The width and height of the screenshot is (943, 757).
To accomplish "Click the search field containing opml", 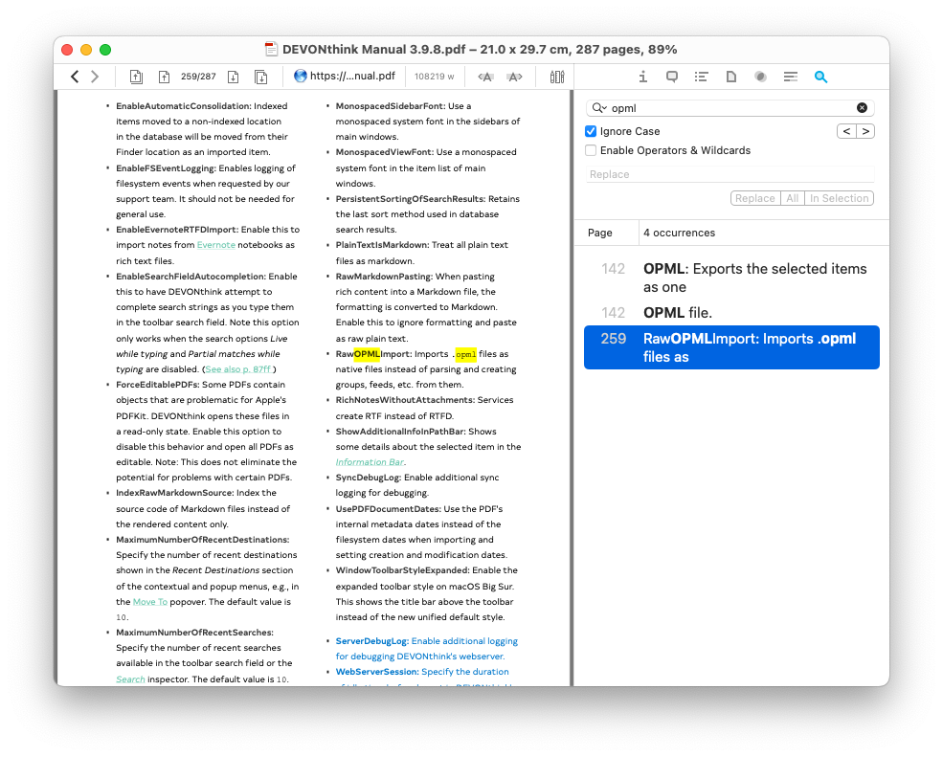I will pyautogui.click(x=730, y=108).
